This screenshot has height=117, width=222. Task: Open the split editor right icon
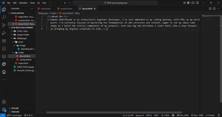tap(214, 8)
